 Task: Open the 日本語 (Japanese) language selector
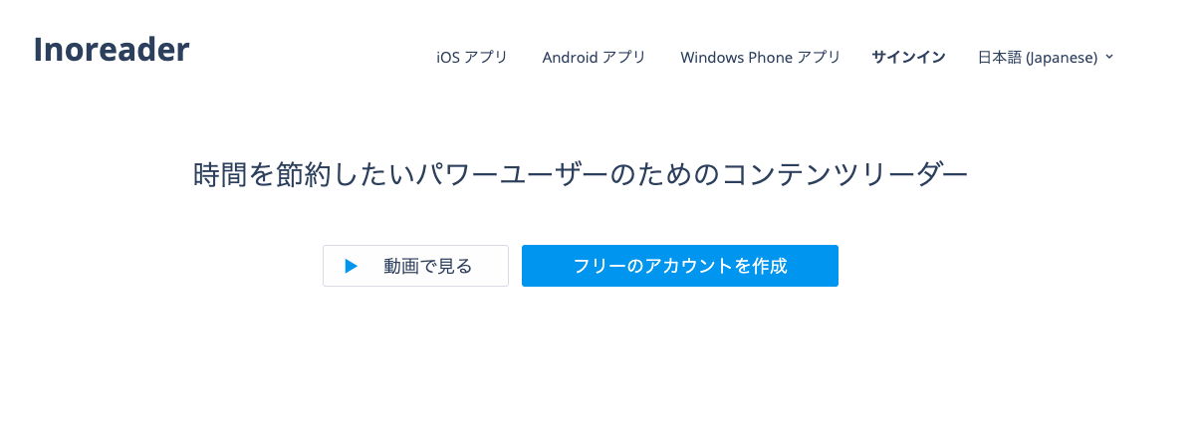pyautogui.click(x=1046, y=57)
